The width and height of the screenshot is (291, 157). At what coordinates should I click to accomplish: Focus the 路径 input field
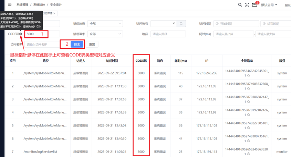tap(168, 34)
